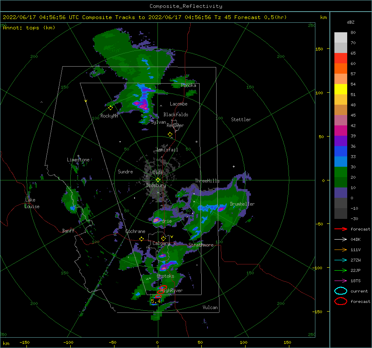372x348 pixels.
Task: Click the Calgary city label
Action: (161, 243)
